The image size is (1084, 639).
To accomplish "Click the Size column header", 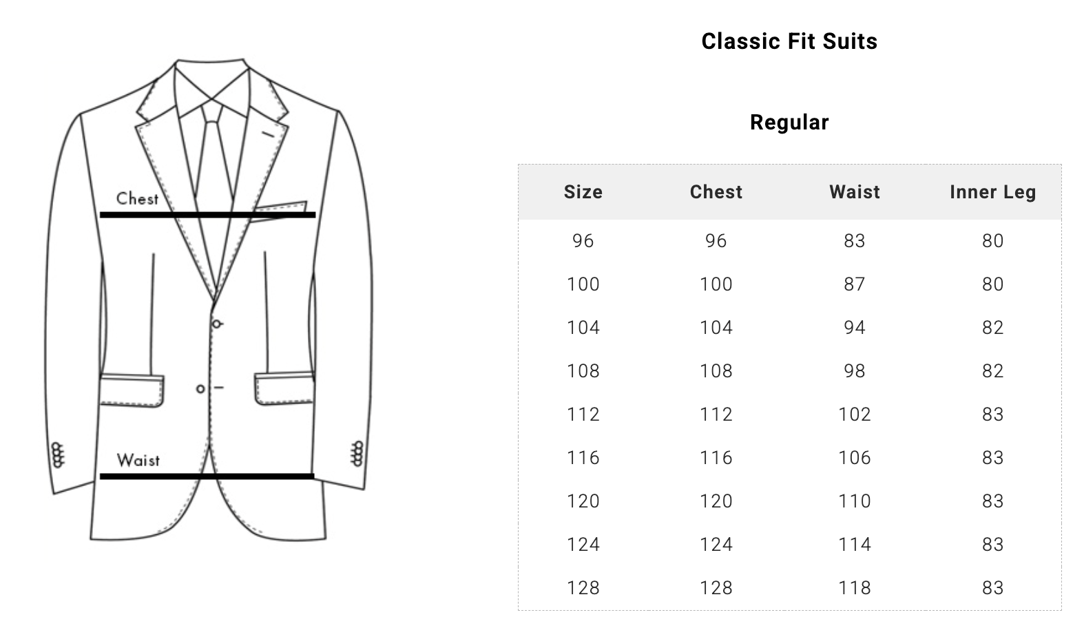I will [583, 192].
